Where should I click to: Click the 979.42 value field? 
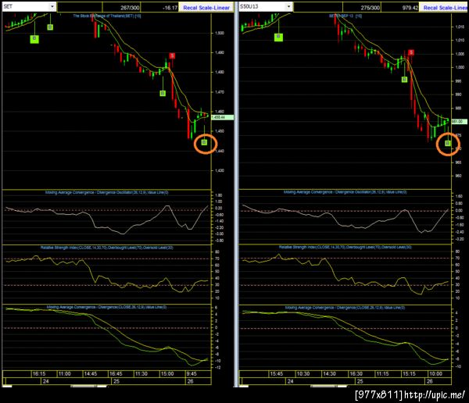pos(410,8)
